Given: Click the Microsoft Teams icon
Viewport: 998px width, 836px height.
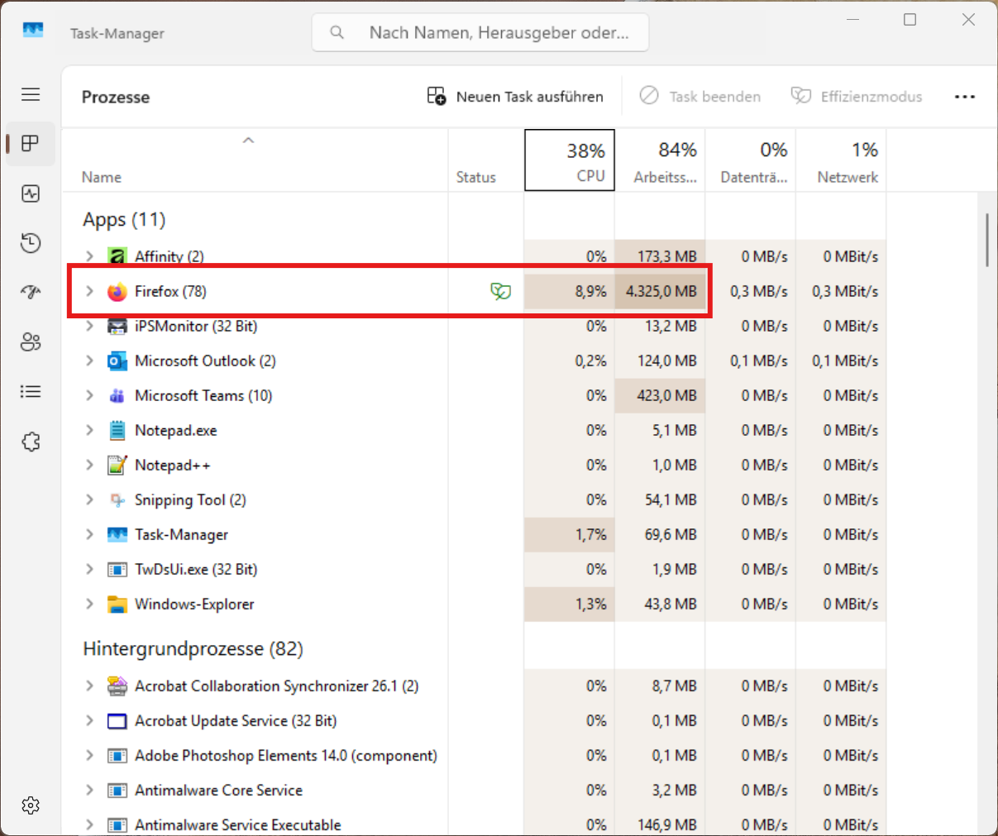Looking at the screenshot, I should (x=117, y=395).
